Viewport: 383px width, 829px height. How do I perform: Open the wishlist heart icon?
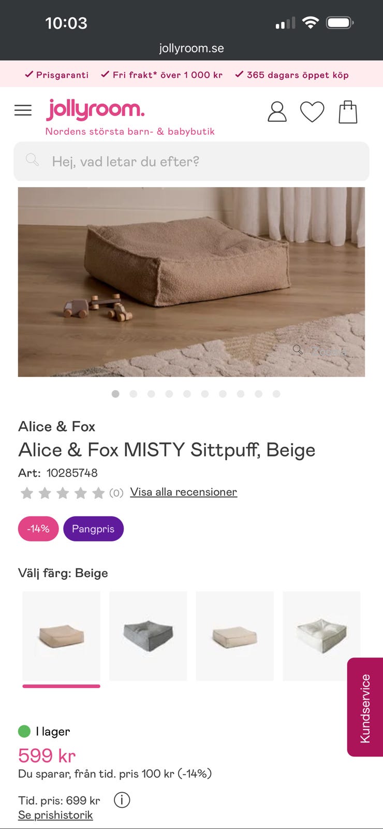[312, 111]
